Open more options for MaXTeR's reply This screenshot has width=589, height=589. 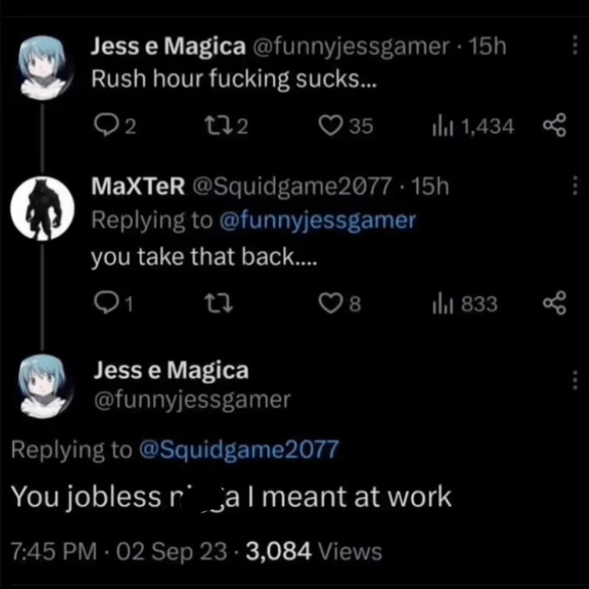(574, 187)
